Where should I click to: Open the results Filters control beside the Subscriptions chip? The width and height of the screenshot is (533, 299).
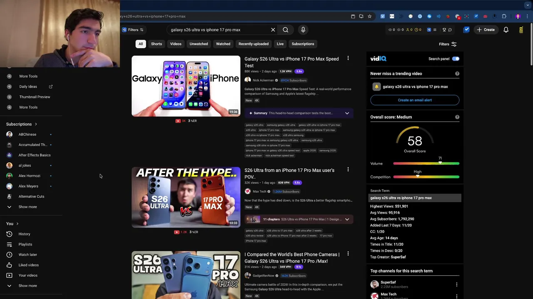coord(448,44)
